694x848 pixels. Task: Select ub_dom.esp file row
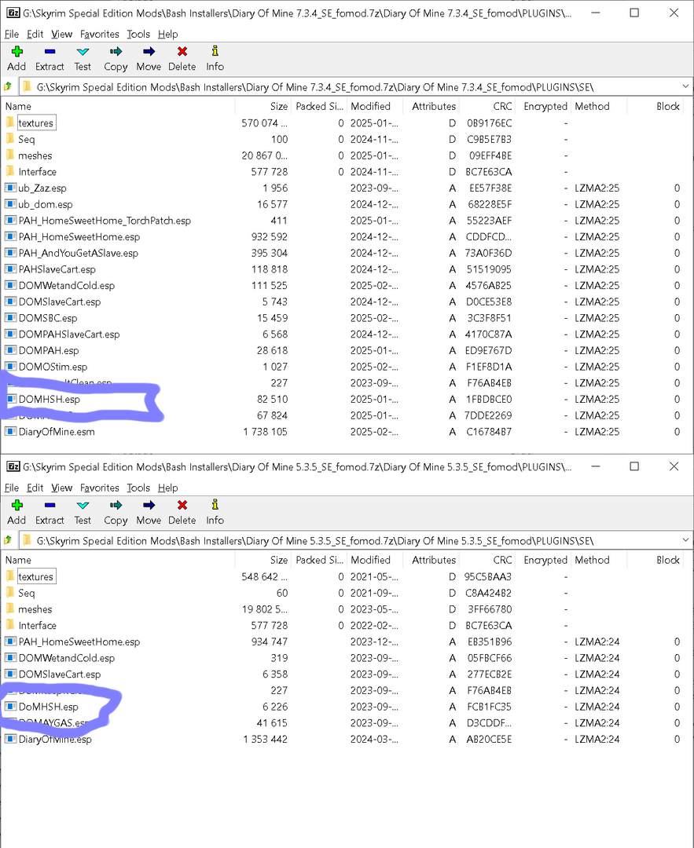[347, 204]
